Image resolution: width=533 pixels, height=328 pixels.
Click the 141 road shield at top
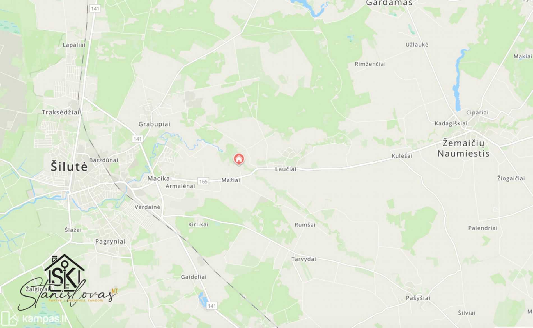click(x=95, y=9)
